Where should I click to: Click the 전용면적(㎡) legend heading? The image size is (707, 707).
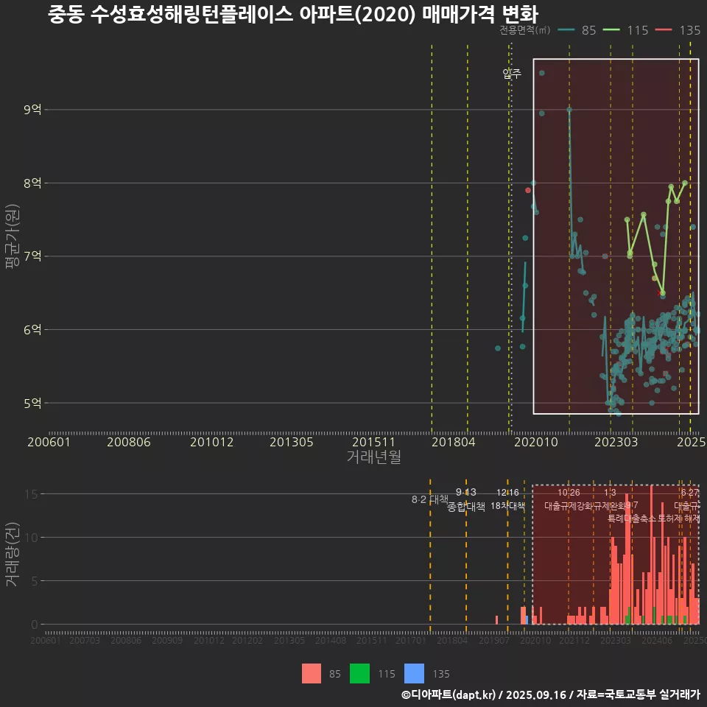click(x=525, y=30)
